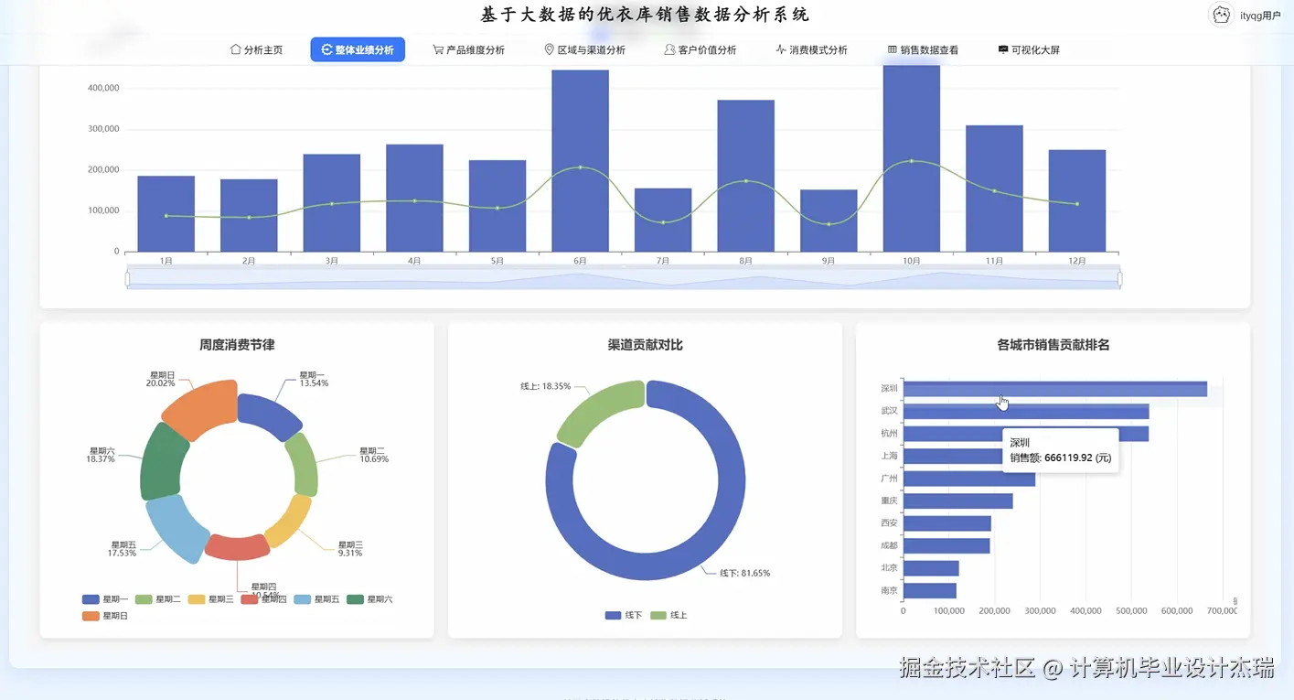This screenshot has height=700, width=1294.
Task: Click the home icon beside 分析主页
Action: (236, 49)
